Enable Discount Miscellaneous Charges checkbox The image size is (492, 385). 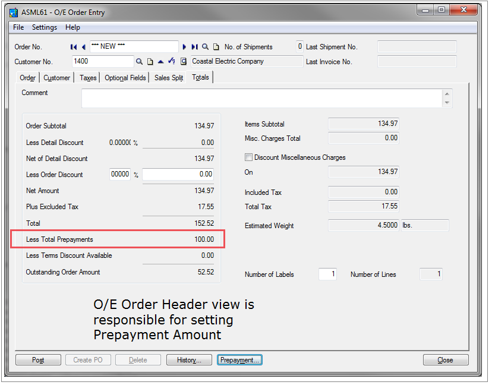(248, 157)
